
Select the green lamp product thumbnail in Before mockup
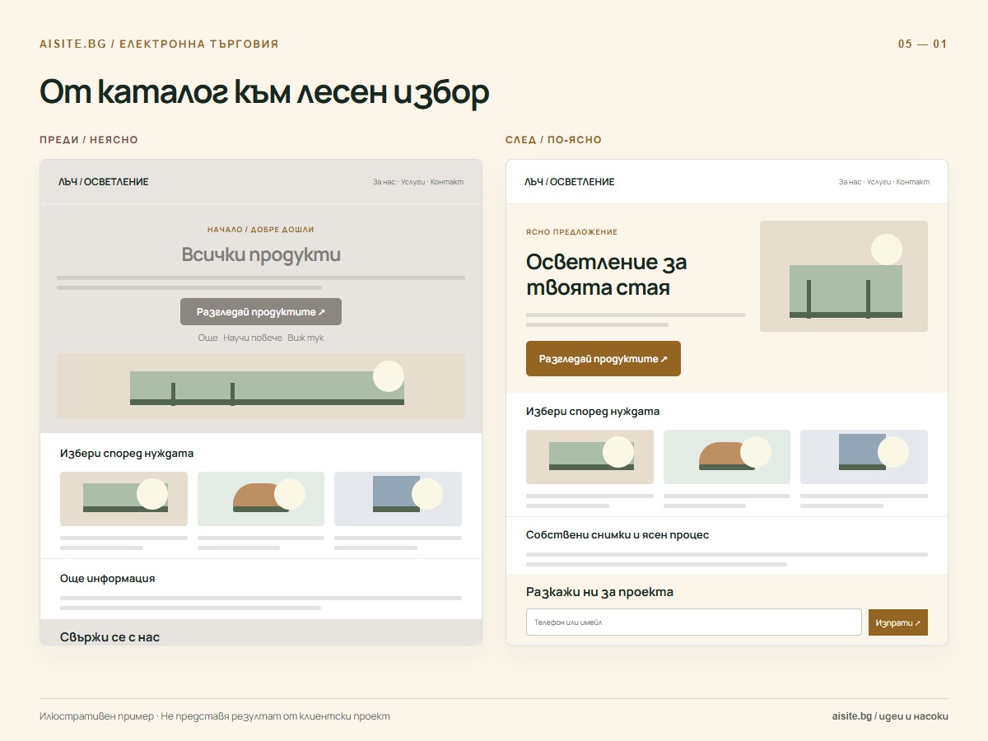click(124, 499)
